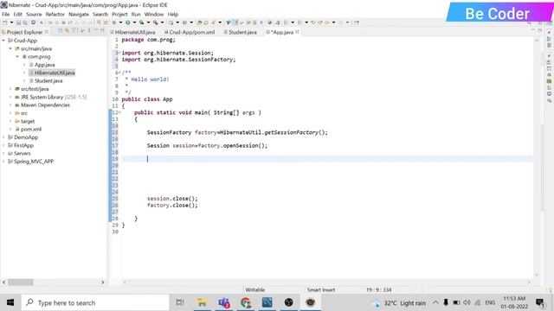Image resolution: width=554 pixels, height=311 pixels.
Task: Collapse the com.prog package
Action: [17, 57]
